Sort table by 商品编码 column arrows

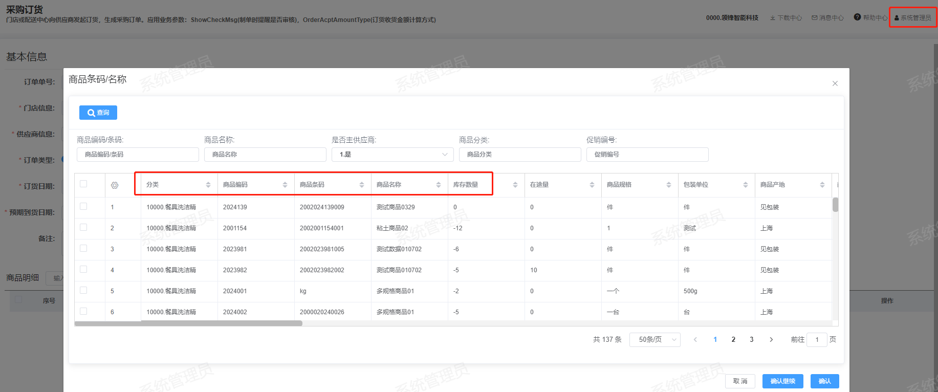(x=285, y=185)
